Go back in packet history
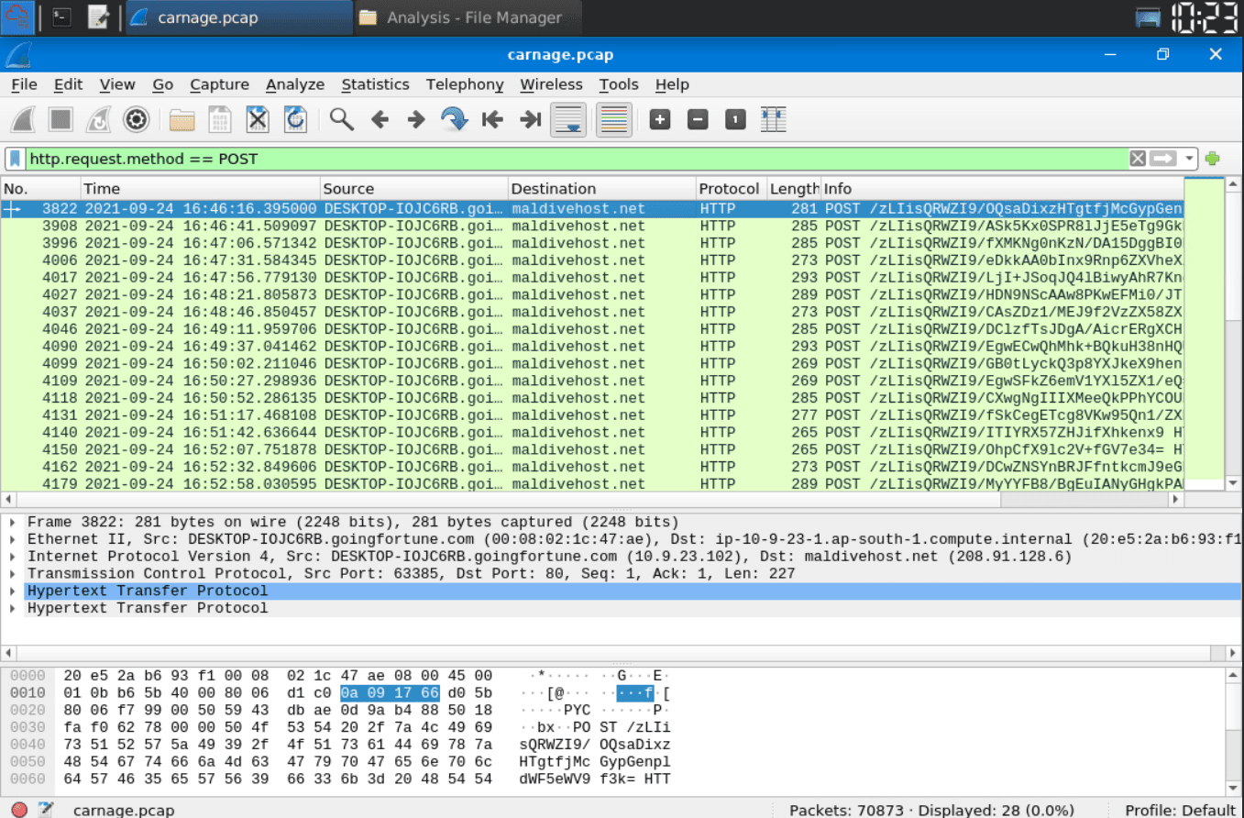 pos(380,119)
